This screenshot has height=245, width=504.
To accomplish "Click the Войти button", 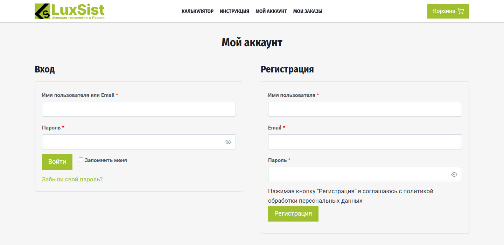I will click(x=57, y=162).
